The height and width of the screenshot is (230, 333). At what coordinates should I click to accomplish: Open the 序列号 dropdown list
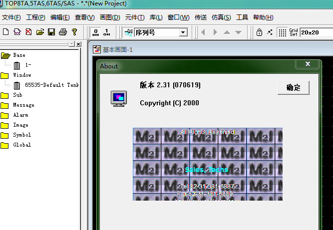(x=183, y=32)
